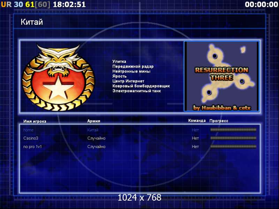This screenshot has width=279, height=209.
Task: Click the Нет team value for Casino3
Action: [195, 138]
